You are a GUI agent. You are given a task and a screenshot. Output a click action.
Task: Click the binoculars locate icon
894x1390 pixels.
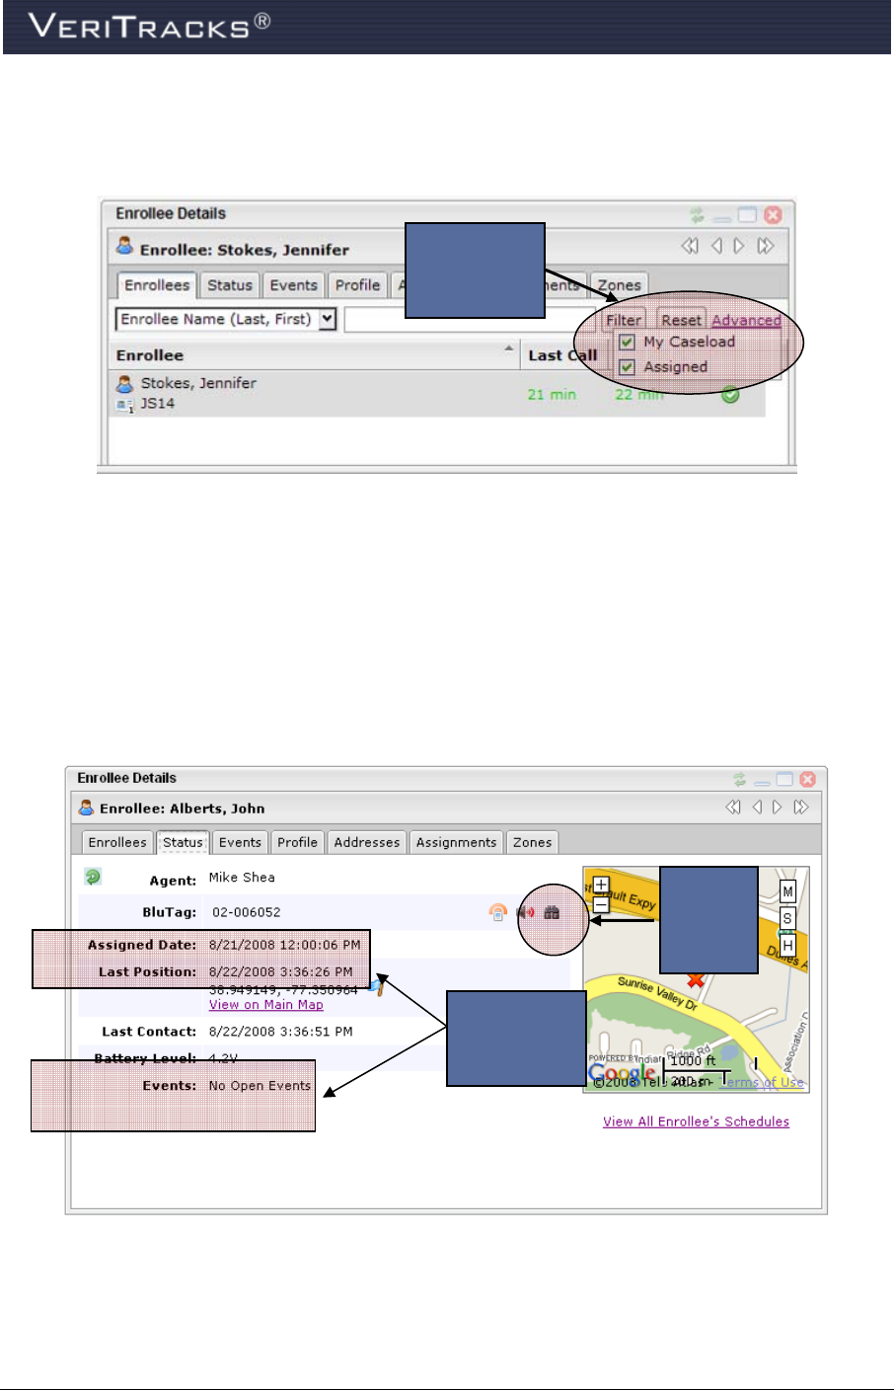(552, 912)
